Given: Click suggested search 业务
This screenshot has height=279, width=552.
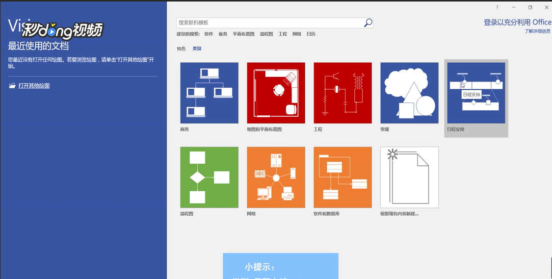Looking at the screenshot, I should pos(223,34).
